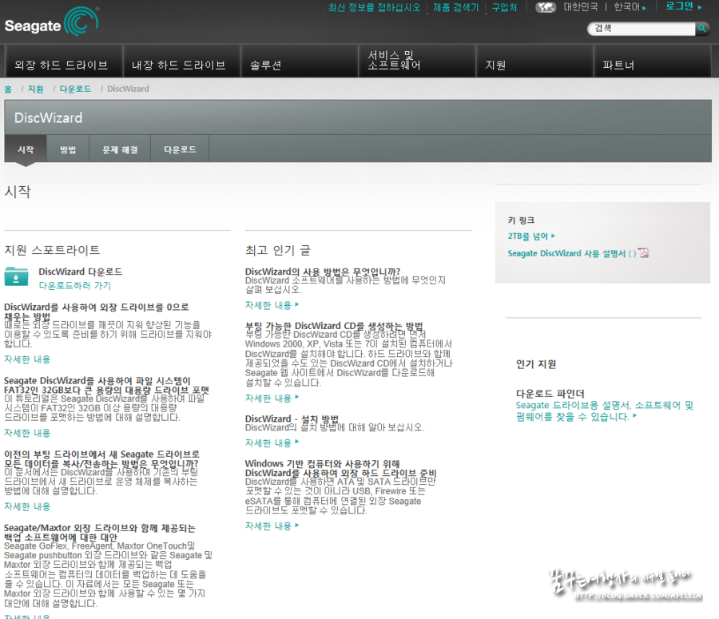The image size is (719, 619).
Task: Select the 대한민국 country link
Action: point(581,7)
